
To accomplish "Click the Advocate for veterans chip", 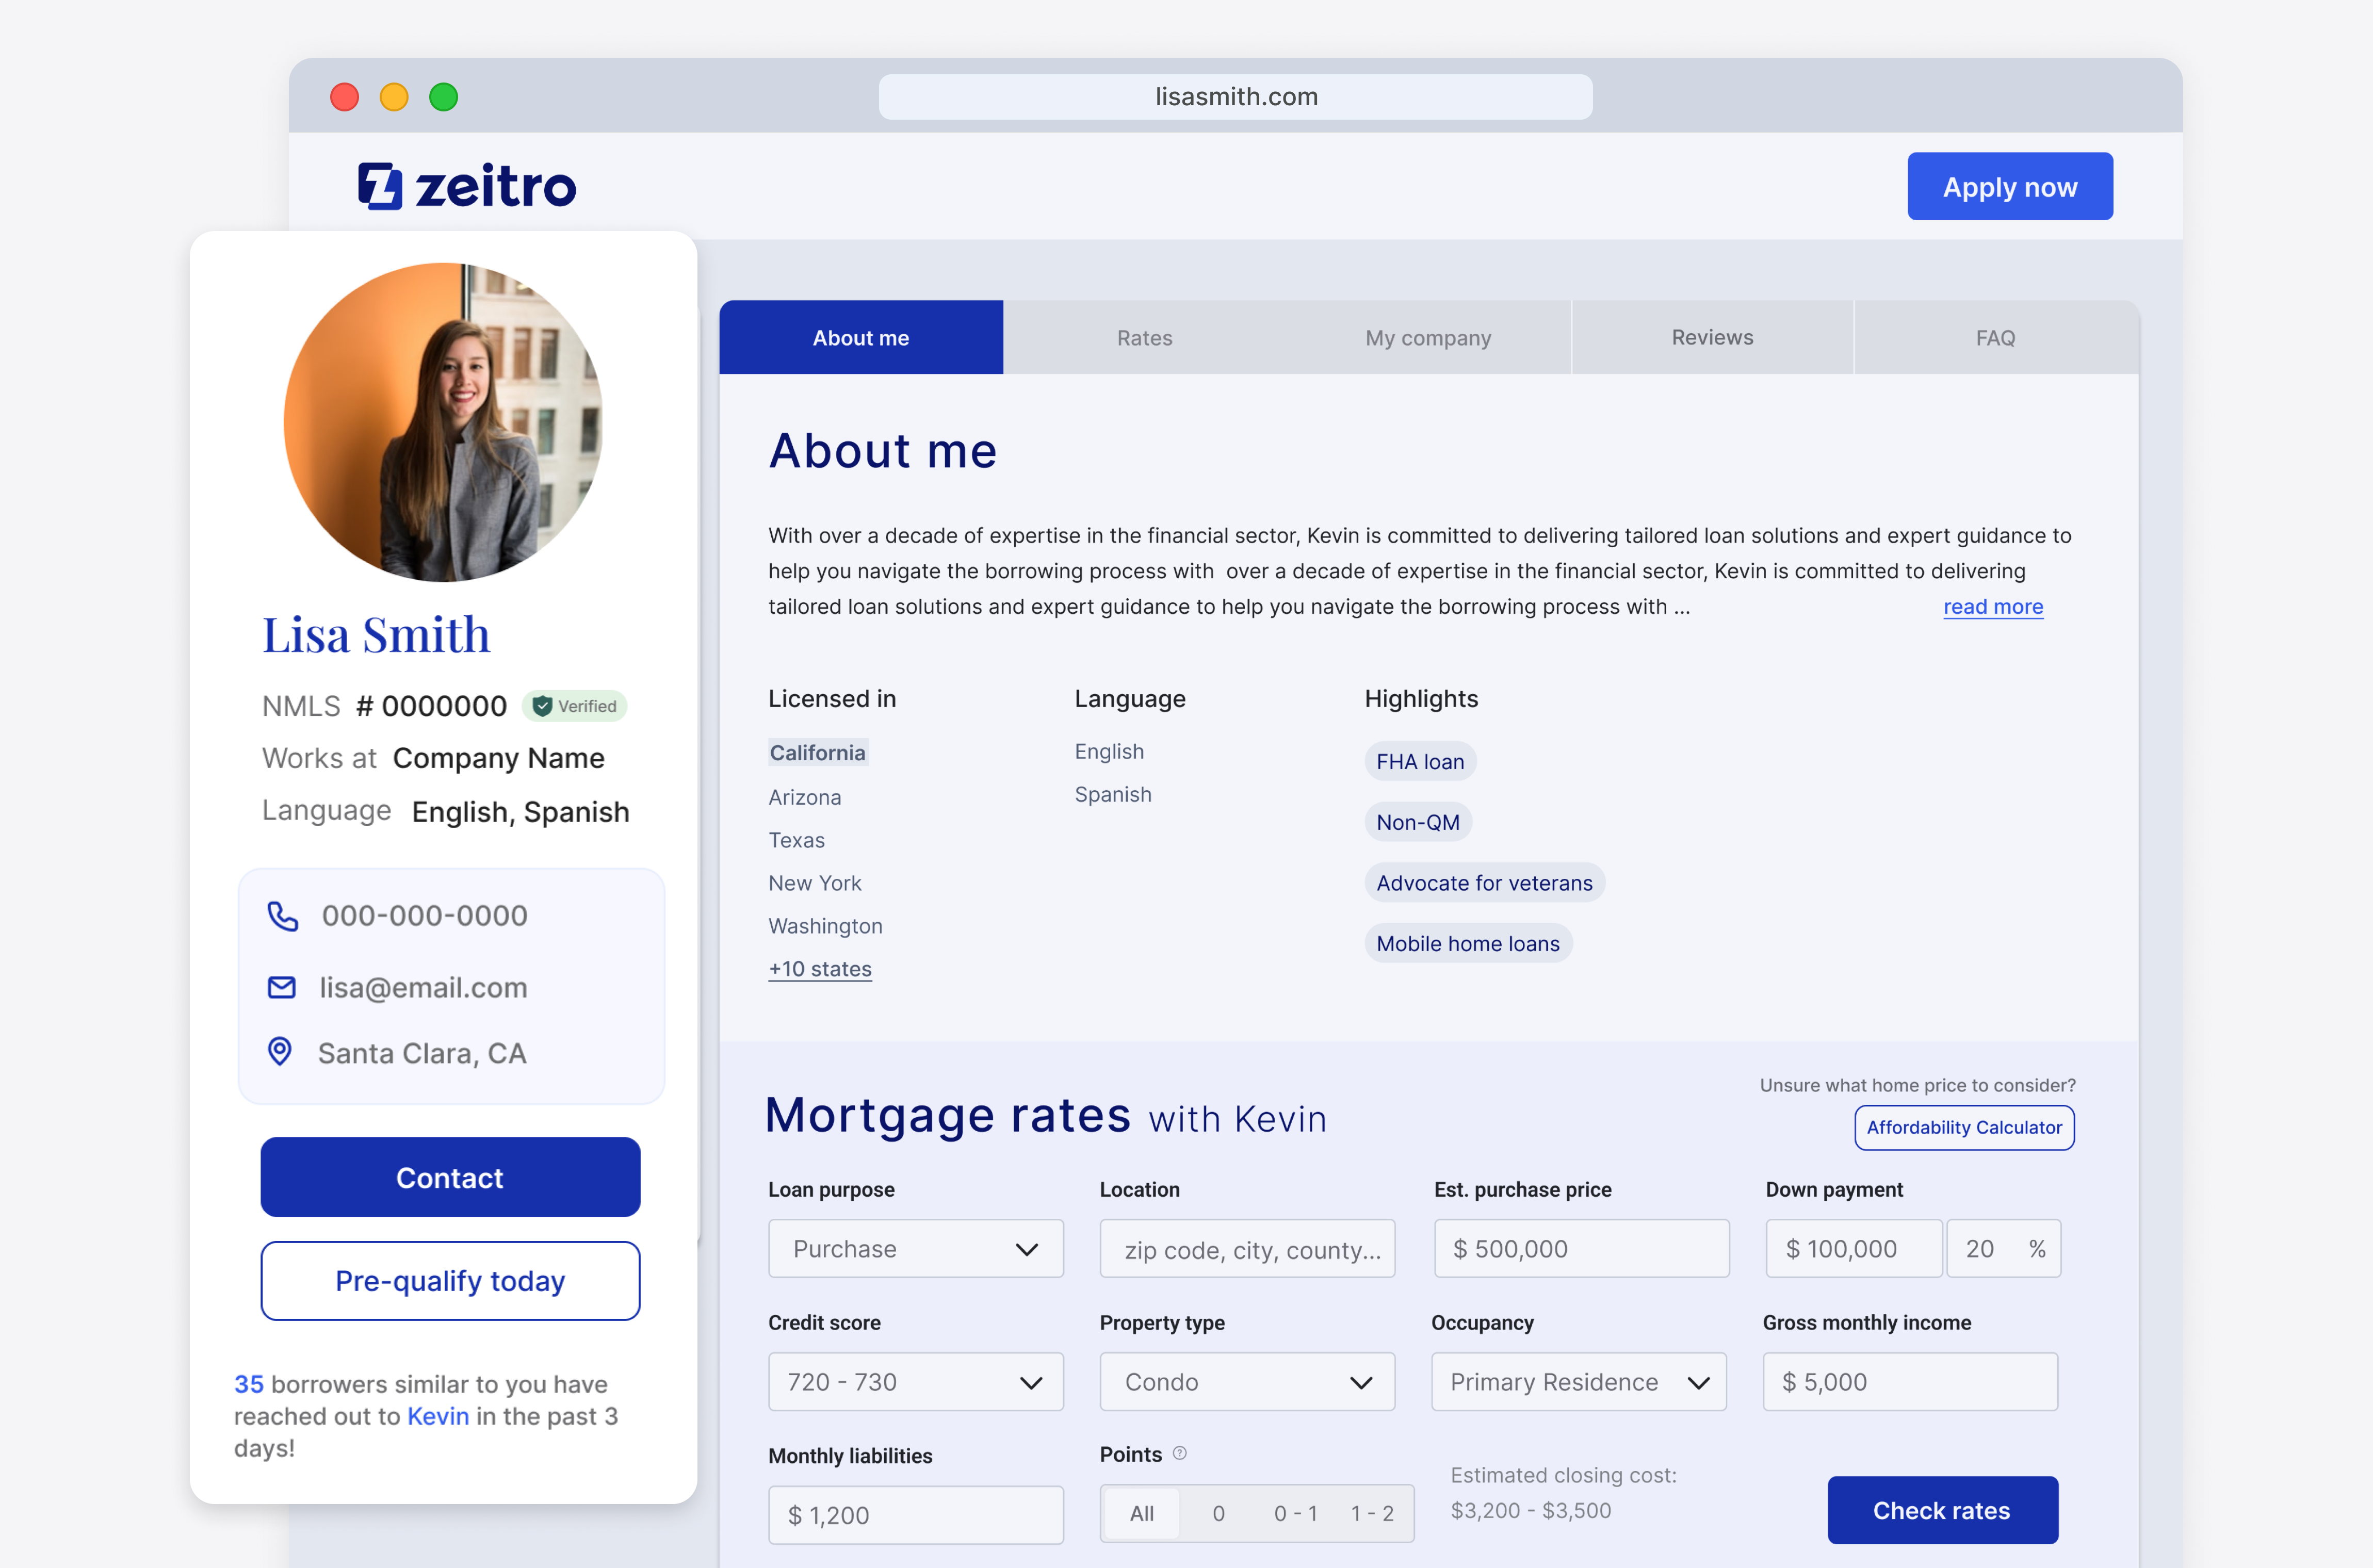I will [1485, 883].
